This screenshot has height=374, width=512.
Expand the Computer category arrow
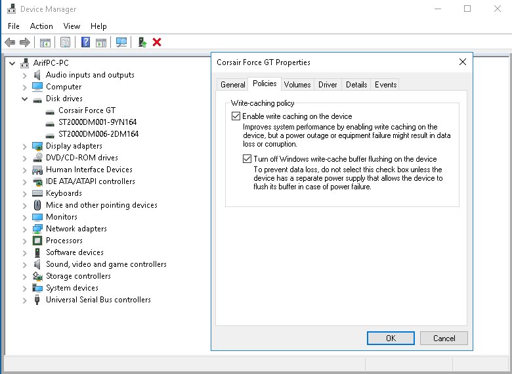tap(24, 87)
